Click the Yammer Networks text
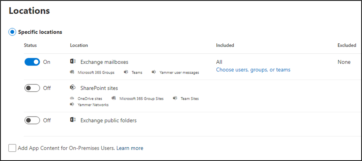This screenshot has height=161, width=362. tap(93, 105)
